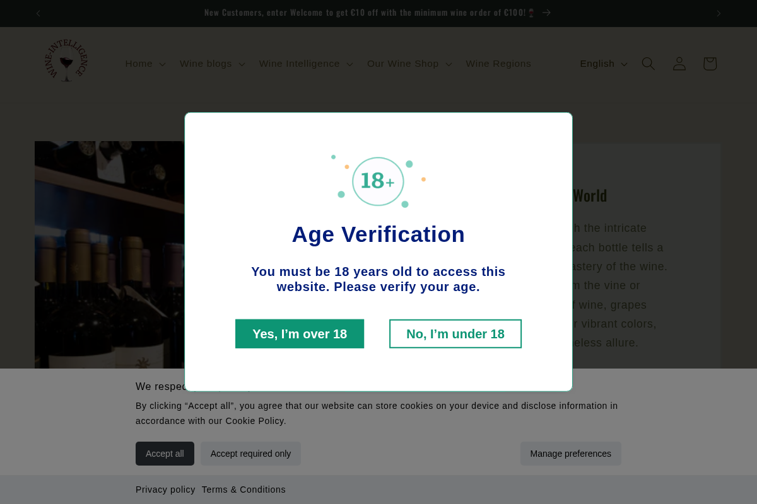Choose No, I'm under 18

click(455, 334)
